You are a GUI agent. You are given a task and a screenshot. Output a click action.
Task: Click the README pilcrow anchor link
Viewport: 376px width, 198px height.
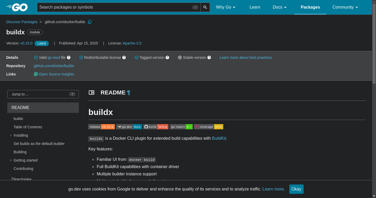(128, 93)
